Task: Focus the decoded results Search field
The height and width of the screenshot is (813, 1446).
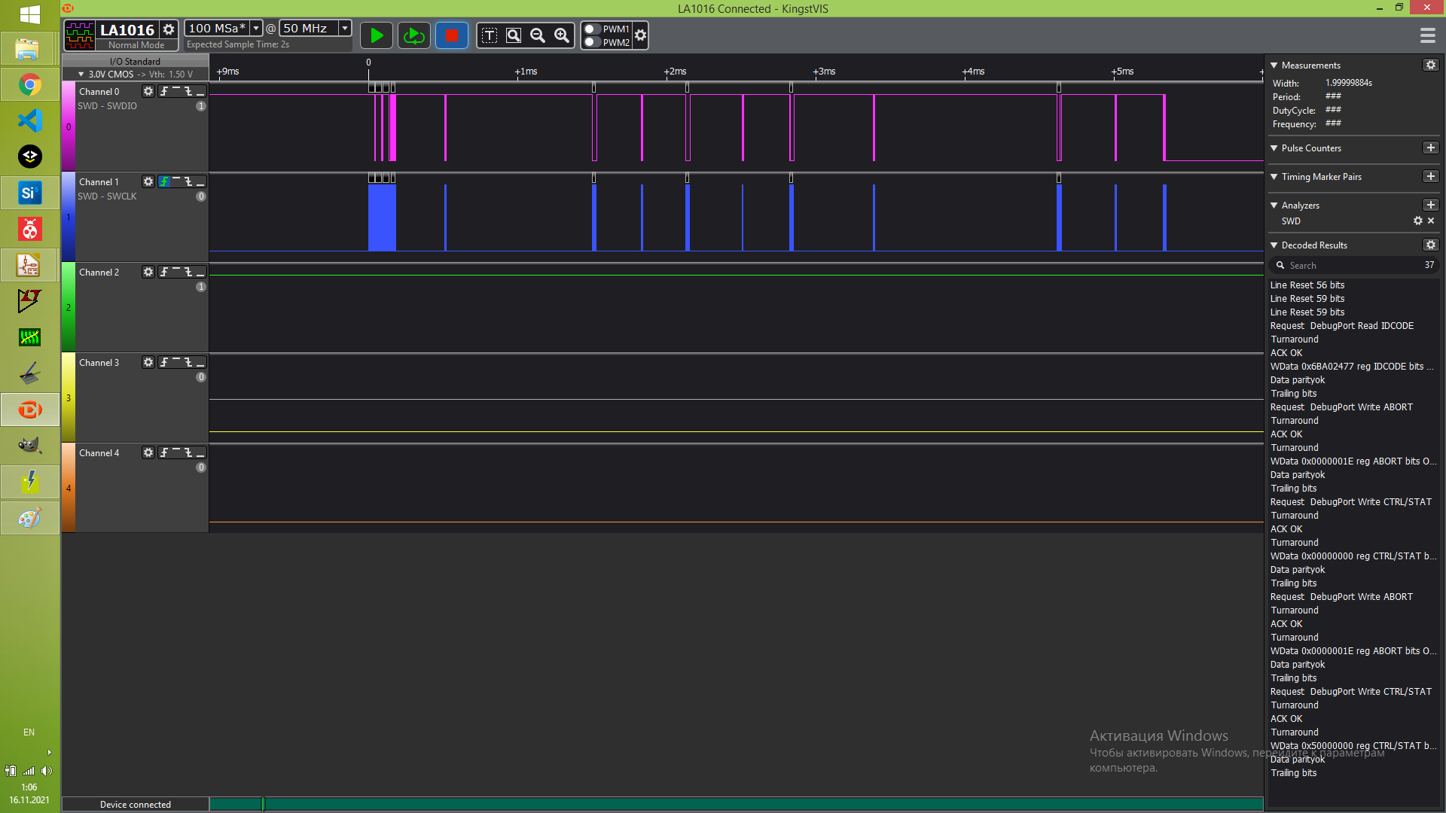Action: [1353, 265]
